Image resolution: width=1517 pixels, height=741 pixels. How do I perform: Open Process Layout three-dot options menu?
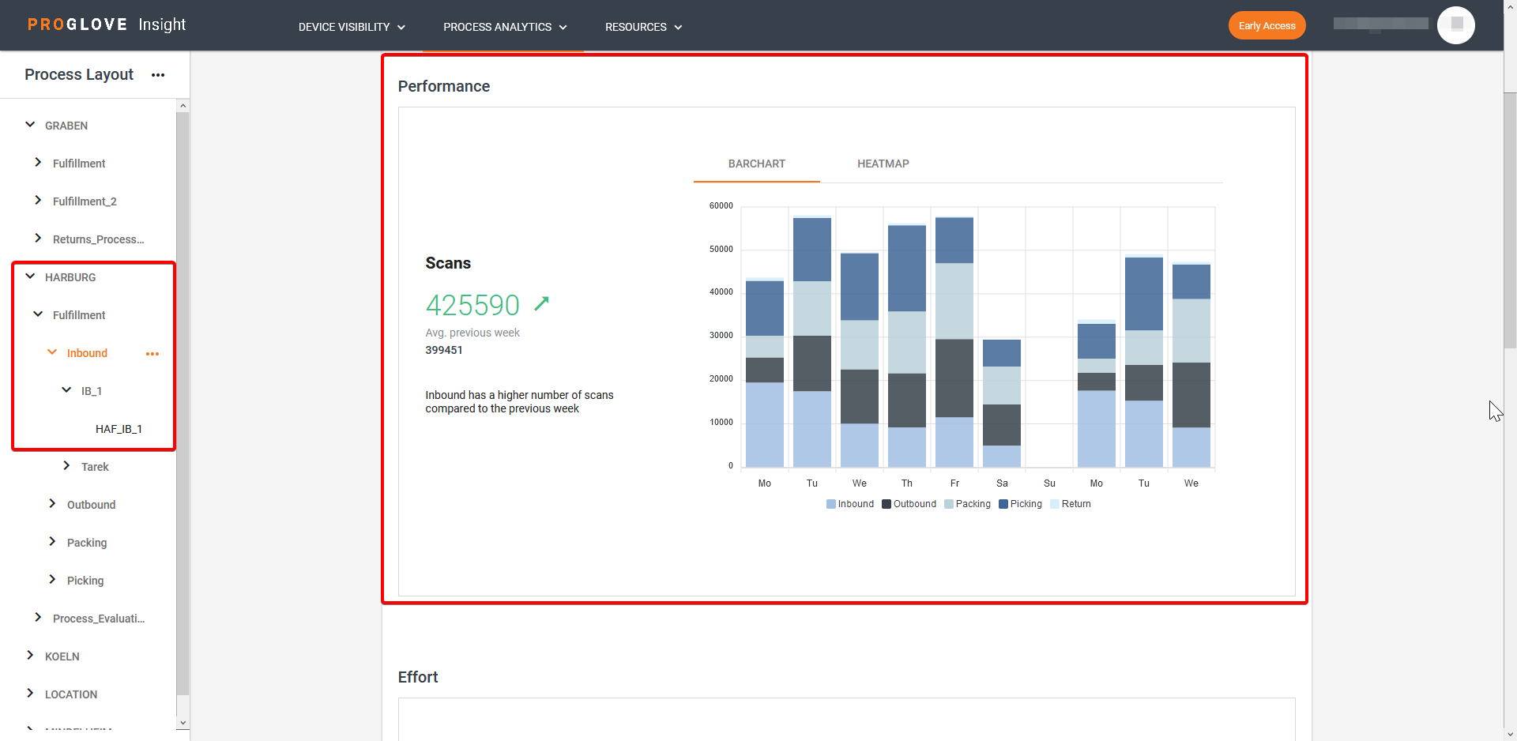click(x=158, y=75)
